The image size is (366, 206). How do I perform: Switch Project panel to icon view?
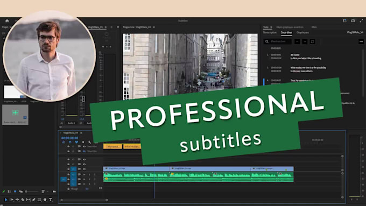coord(15,191)
